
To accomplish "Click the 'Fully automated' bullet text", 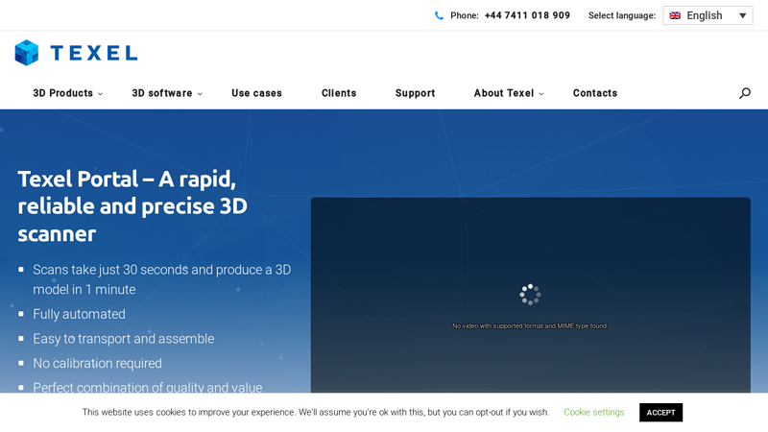I will (x=79, y=314).
